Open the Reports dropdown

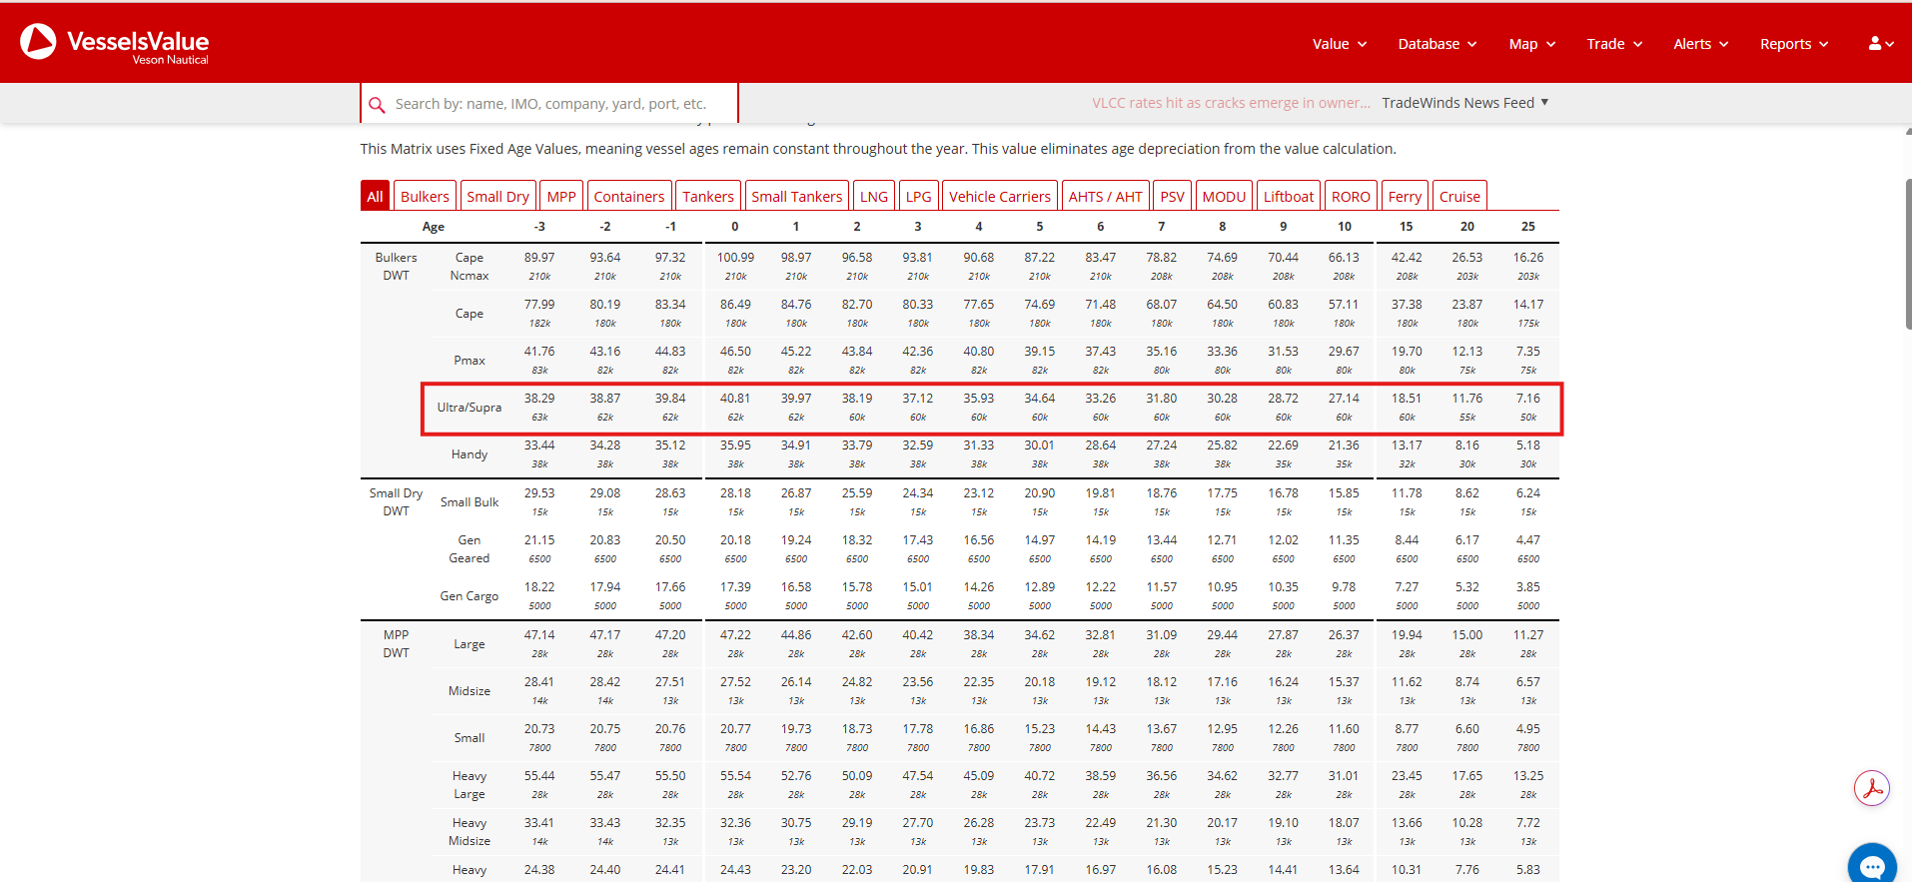pyautogui.click(x=1794, y=44)
